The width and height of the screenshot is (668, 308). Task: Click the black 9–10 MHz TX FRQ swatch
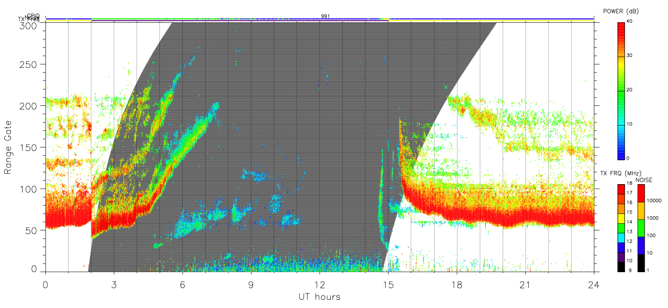pyautogui.click(x=621, y=267)
